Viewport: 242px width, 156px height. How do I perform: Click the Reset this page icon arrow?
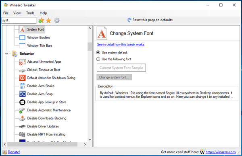(x=129, y=20)
